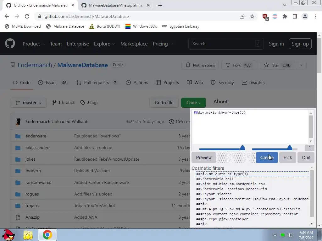This screenshot has width=322, height=241.
Task: Open the uBlock Origin extension icon
Action: 265,17
